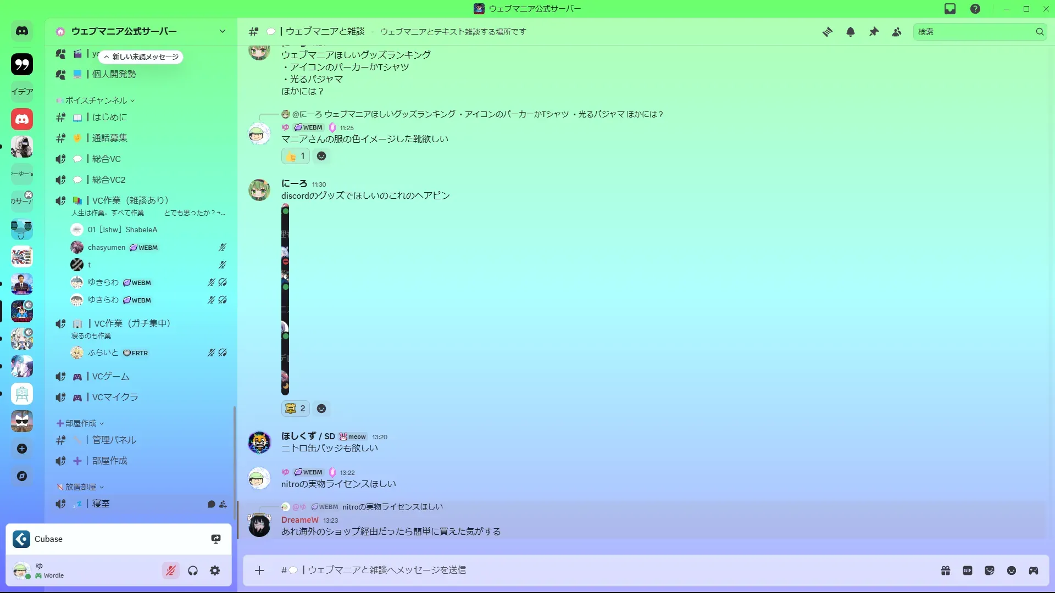Show the member list
Screen dimensions: 1055x593
[897, 32]
